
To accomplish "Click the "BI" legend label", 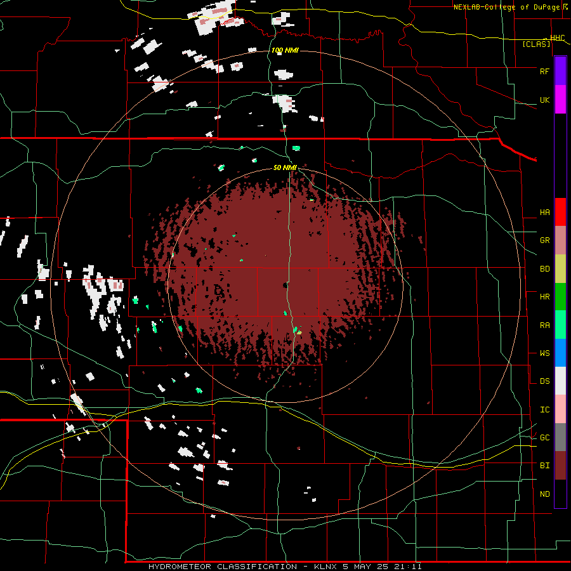I will (544, 466).
